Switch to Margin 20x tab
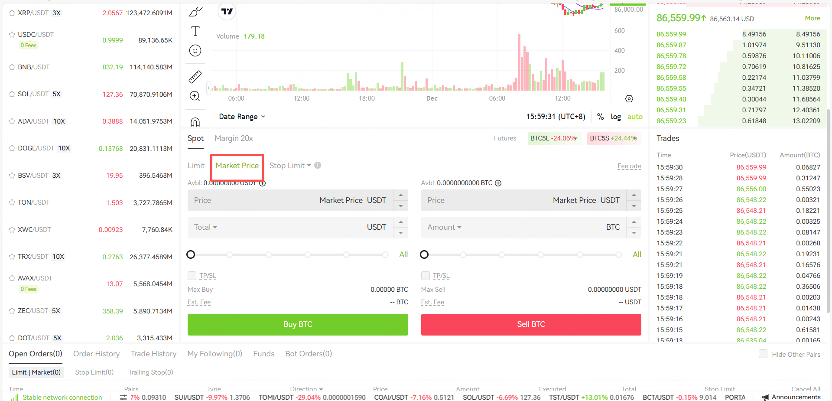Image resolution: width=832 pixels, height=401 pixels. point(234,138)
